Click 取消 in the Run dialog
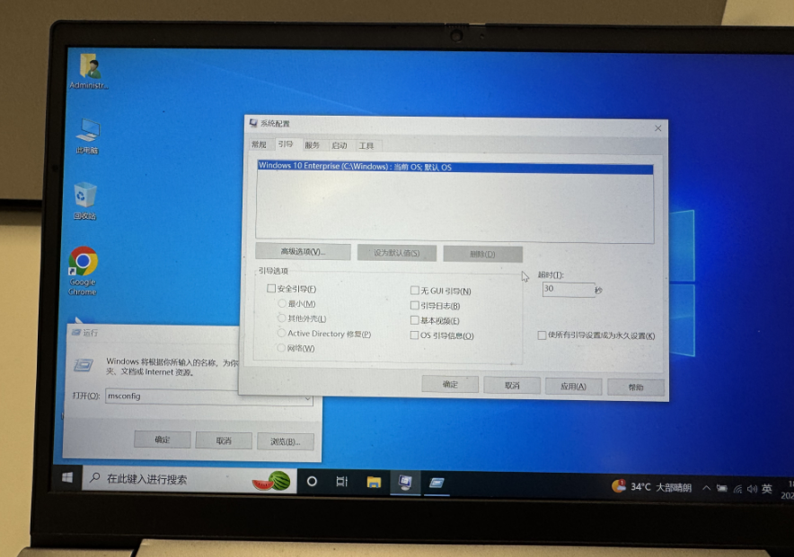 [x=224, y=440]
